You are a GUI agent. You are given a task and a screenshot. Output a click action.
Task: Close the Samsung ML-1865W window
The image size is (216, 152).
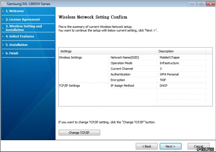[x=211, y=4]
